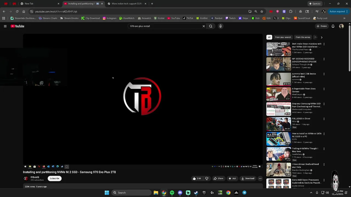Open menu for MY SECOND RECORDED video
Viewport: 351px width, 197px height.
pyautogui.click(x=324, y=59)
